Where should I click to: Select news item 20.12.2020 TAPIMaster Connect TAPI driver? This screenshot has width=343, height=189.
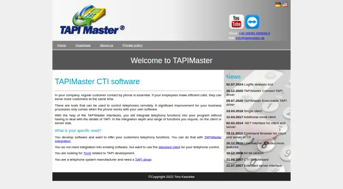click(254, 92)
